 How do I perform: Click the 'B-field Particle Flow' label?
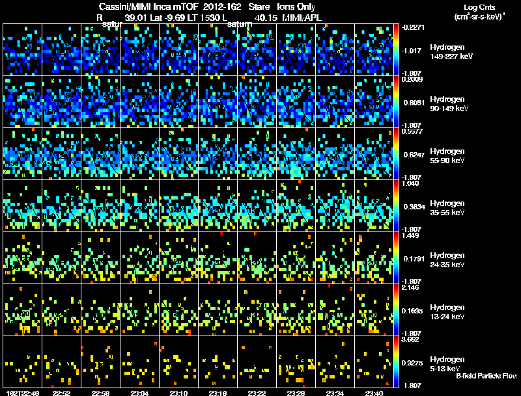[x=486, y=376]
